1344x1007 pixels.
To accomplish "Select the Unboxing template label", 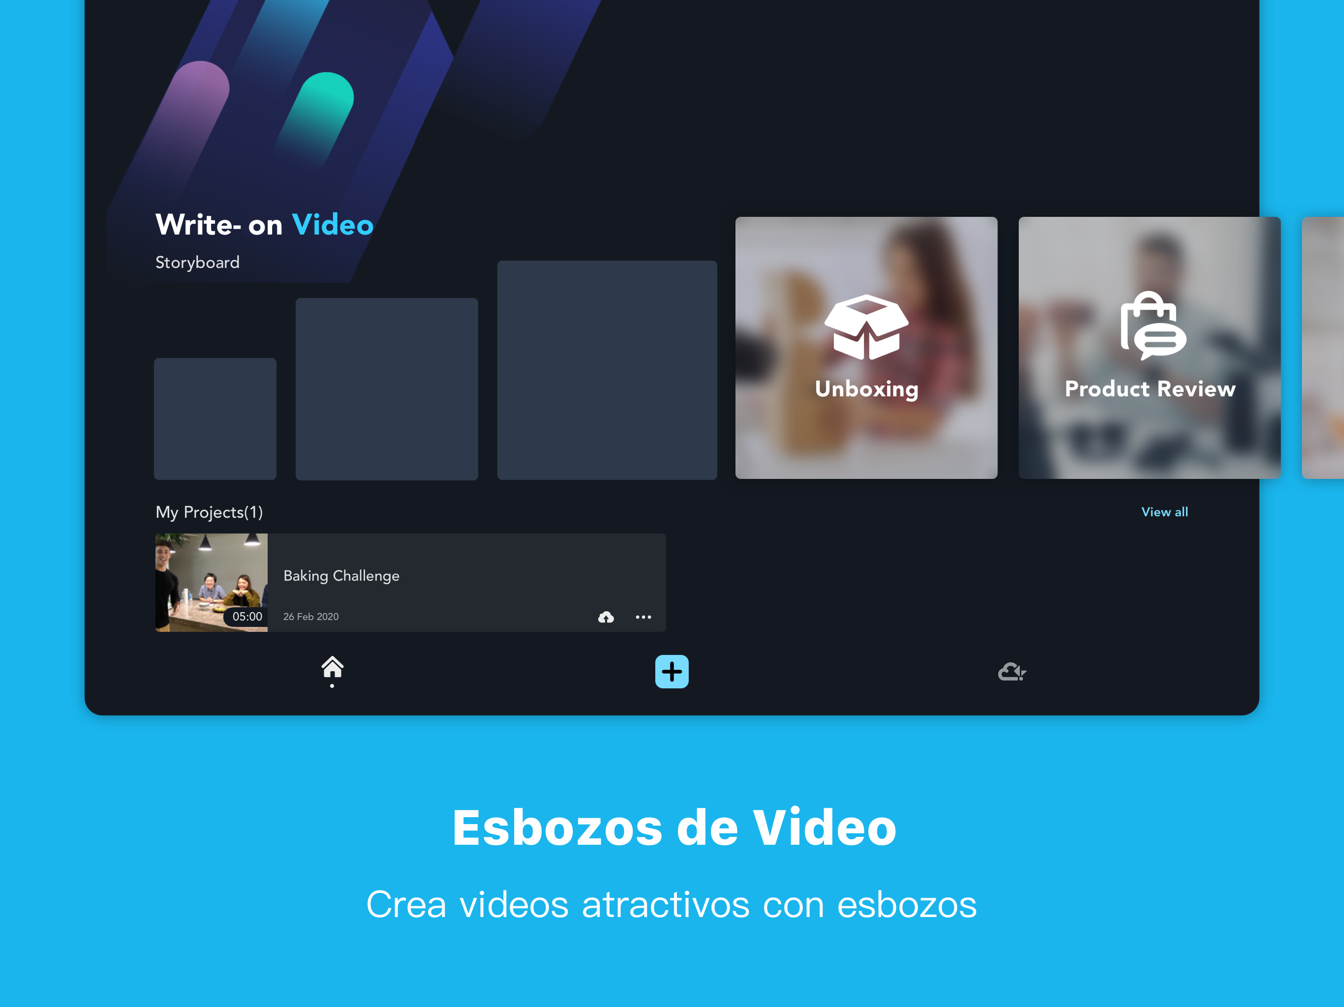I will [x=866, y=389].
